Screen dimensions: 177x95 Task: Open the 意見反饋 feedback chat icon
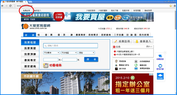[x=160, y=66]
